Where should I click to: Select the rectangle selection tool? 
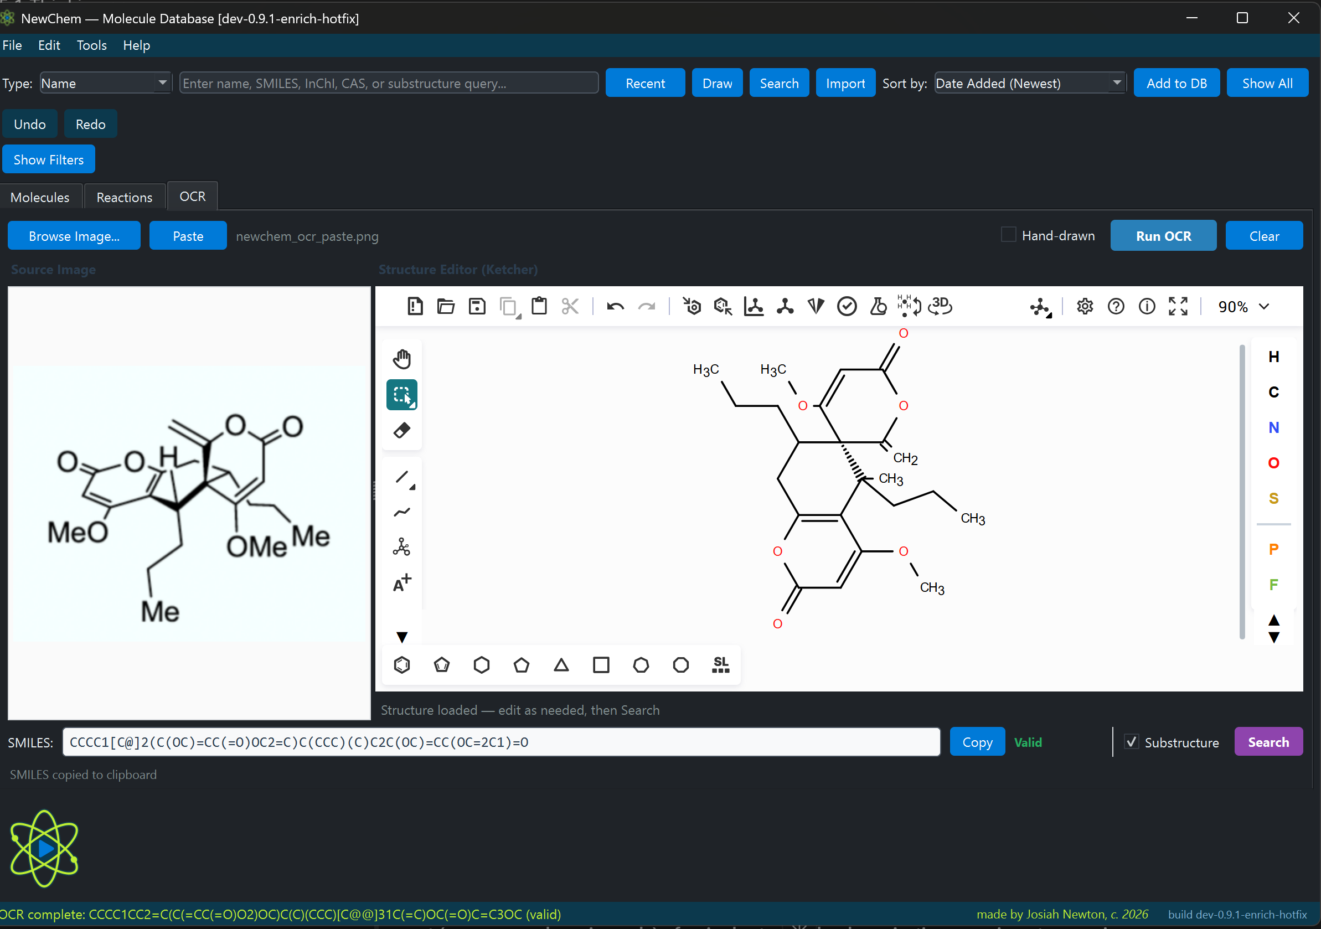401,395
